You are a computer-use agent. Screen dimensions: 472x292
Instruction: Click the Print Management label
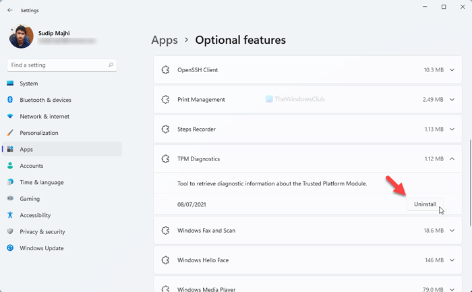click(201, 100)
